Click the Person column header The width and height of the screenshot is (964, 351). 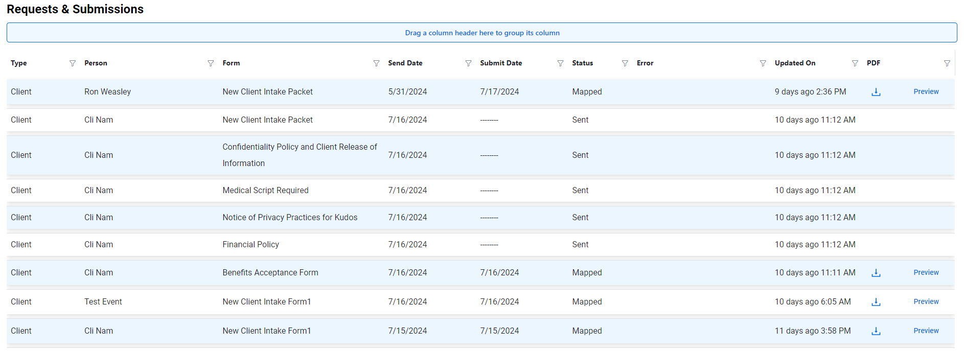[96, 63]
